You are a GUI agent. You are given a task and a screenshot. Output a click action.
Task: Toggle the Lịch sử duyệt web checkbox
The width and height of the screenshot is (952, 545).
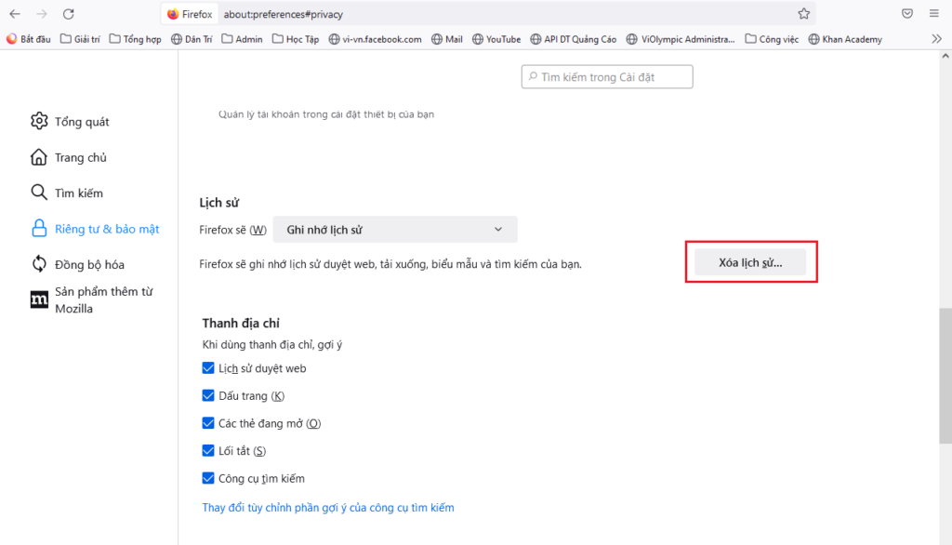tap(208, 368)
